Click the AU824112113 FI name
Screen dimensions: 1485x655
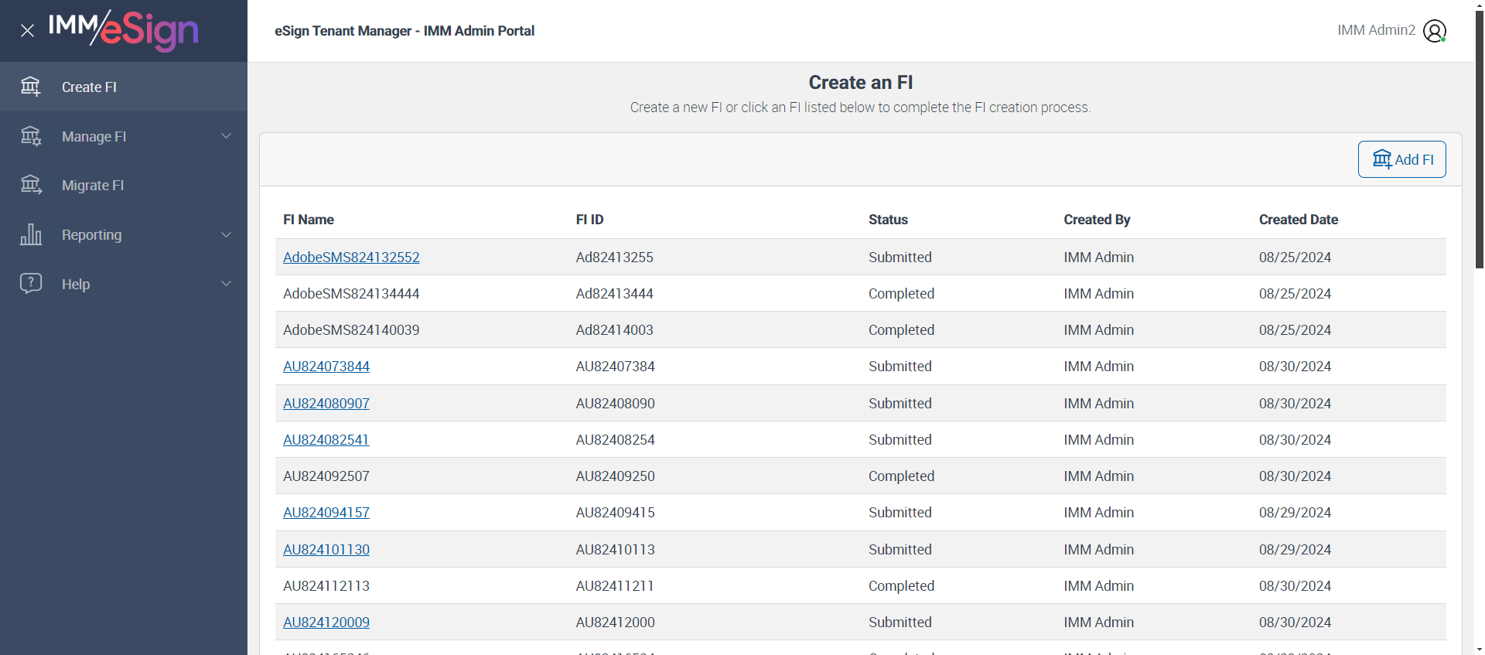[x=326, y=585]
